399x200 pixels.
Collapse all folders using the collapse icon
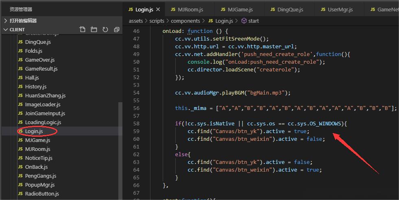point(117,30)
